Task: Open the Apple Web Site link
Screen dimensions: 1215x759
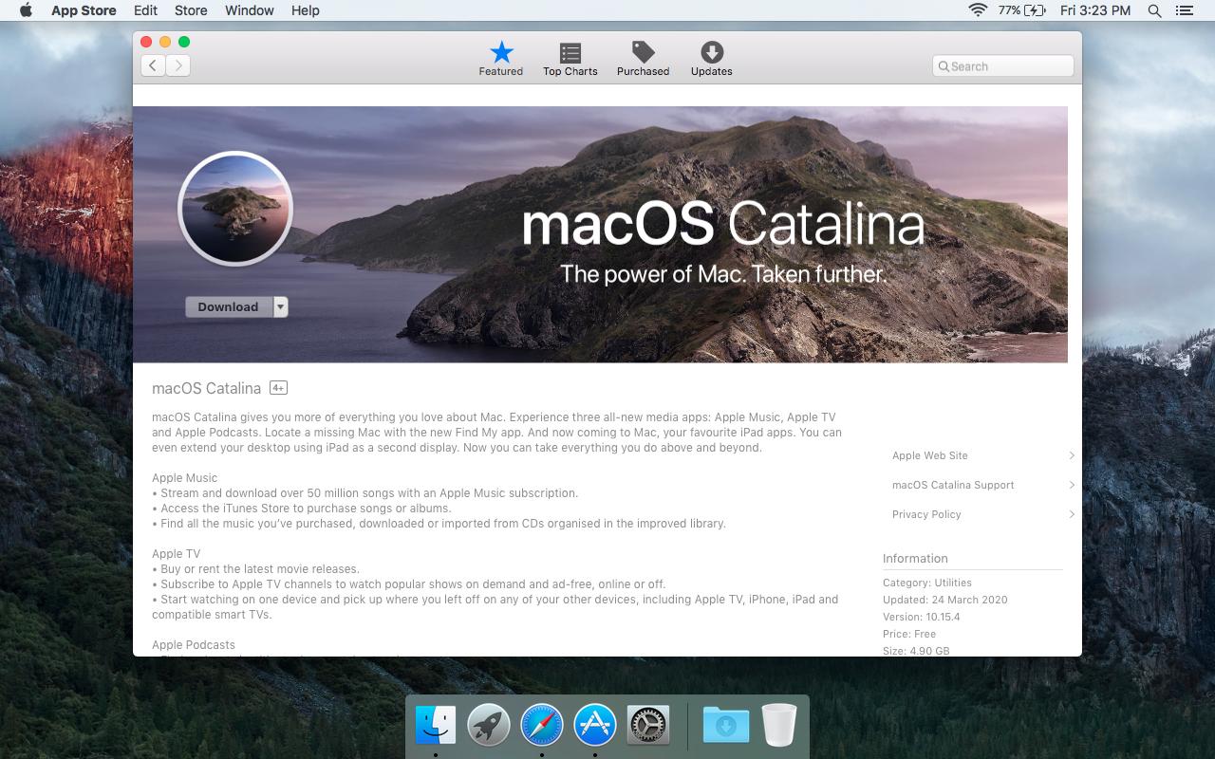Action: coord(929,455)
